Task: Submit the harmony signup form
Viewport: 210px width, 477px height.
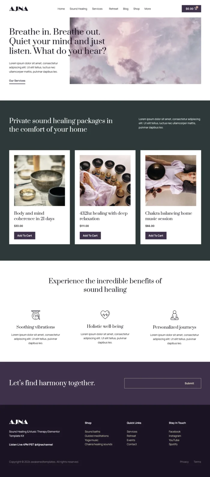Action: pos(189,383)
